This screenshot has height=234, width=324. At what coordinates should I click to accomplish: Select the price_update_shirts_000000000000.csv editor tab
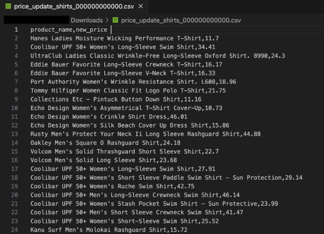(74, 7)
